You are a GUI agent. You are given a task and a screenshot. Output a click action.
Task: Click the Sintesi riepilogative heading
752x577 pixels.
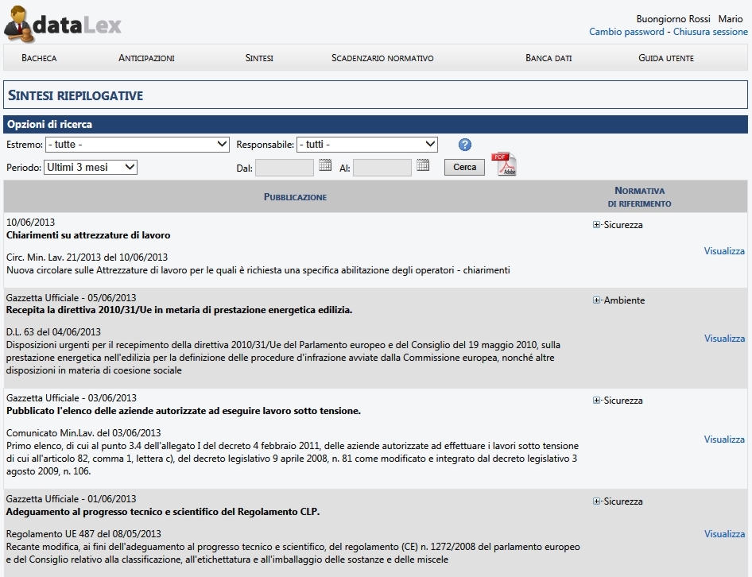click(76, 95)
